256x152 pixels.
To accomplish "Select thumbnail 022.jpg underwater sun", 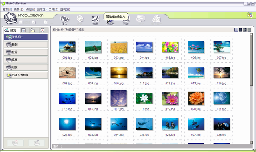I will (x=67, y=124).
